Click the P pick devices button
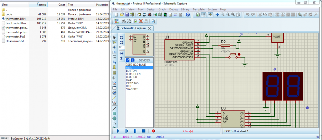Image resolution: width=322 pixels, height=140 pixels. tap(128, 60)
